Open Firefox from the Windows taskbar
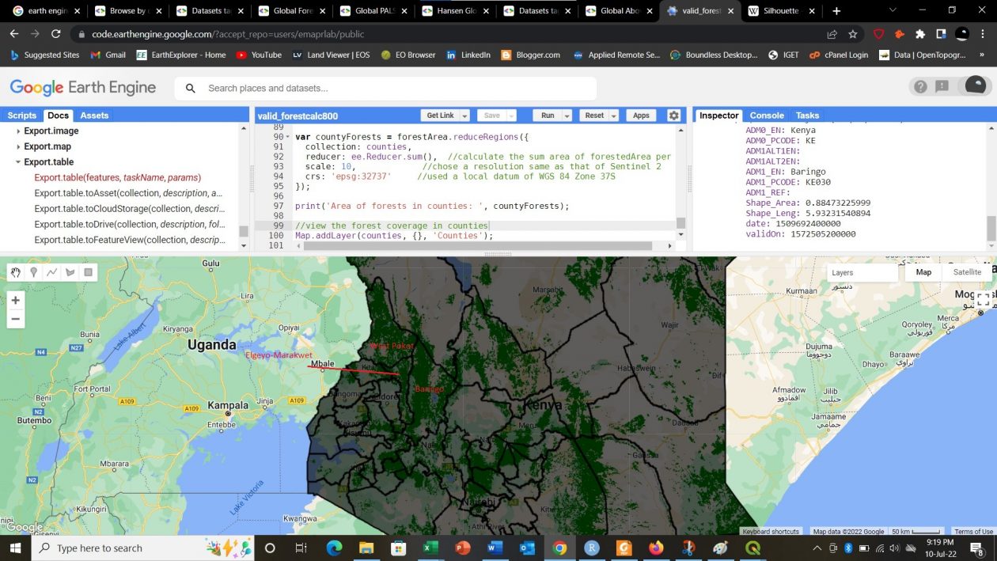This screenshot has height=561, width=997. click(656, 548)
